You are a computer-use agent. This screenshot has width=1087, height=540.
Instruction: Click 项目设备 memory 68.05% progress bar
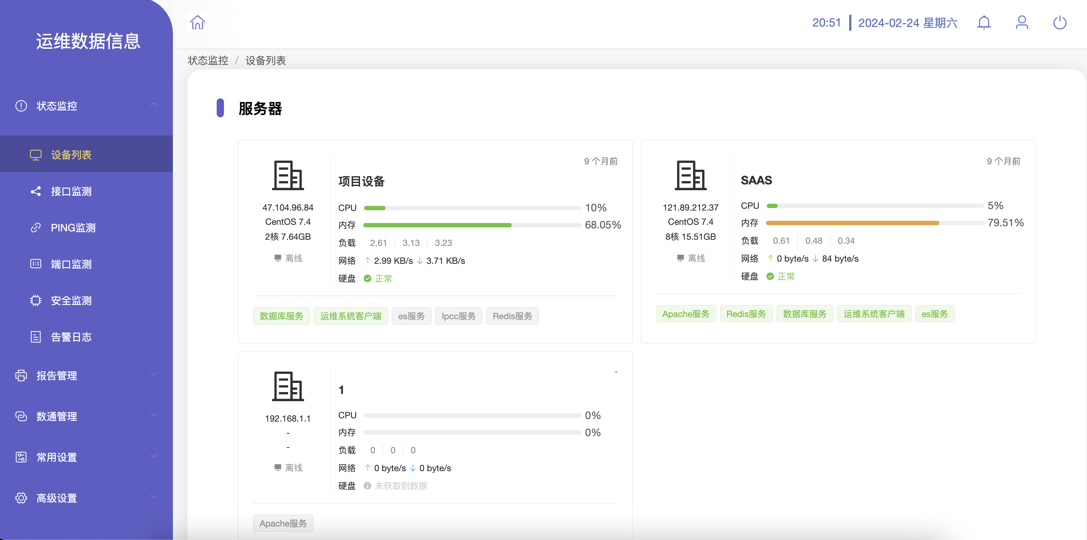coord(472,225)
